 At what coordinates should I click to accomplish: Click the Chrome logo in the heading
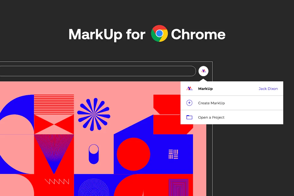tap(160, 34)
